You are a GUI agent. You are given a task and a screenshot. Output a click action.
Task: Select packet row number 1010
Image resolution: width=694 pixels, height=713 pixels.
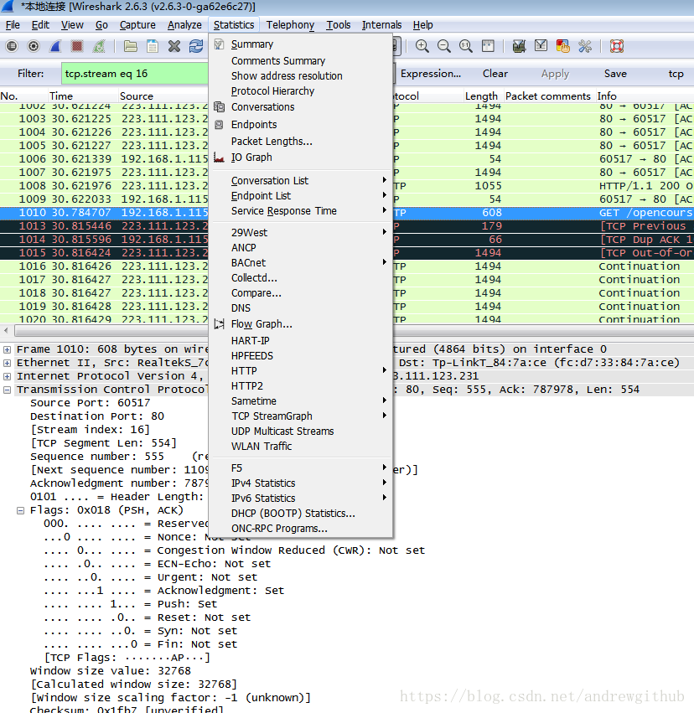coord(347,213)
